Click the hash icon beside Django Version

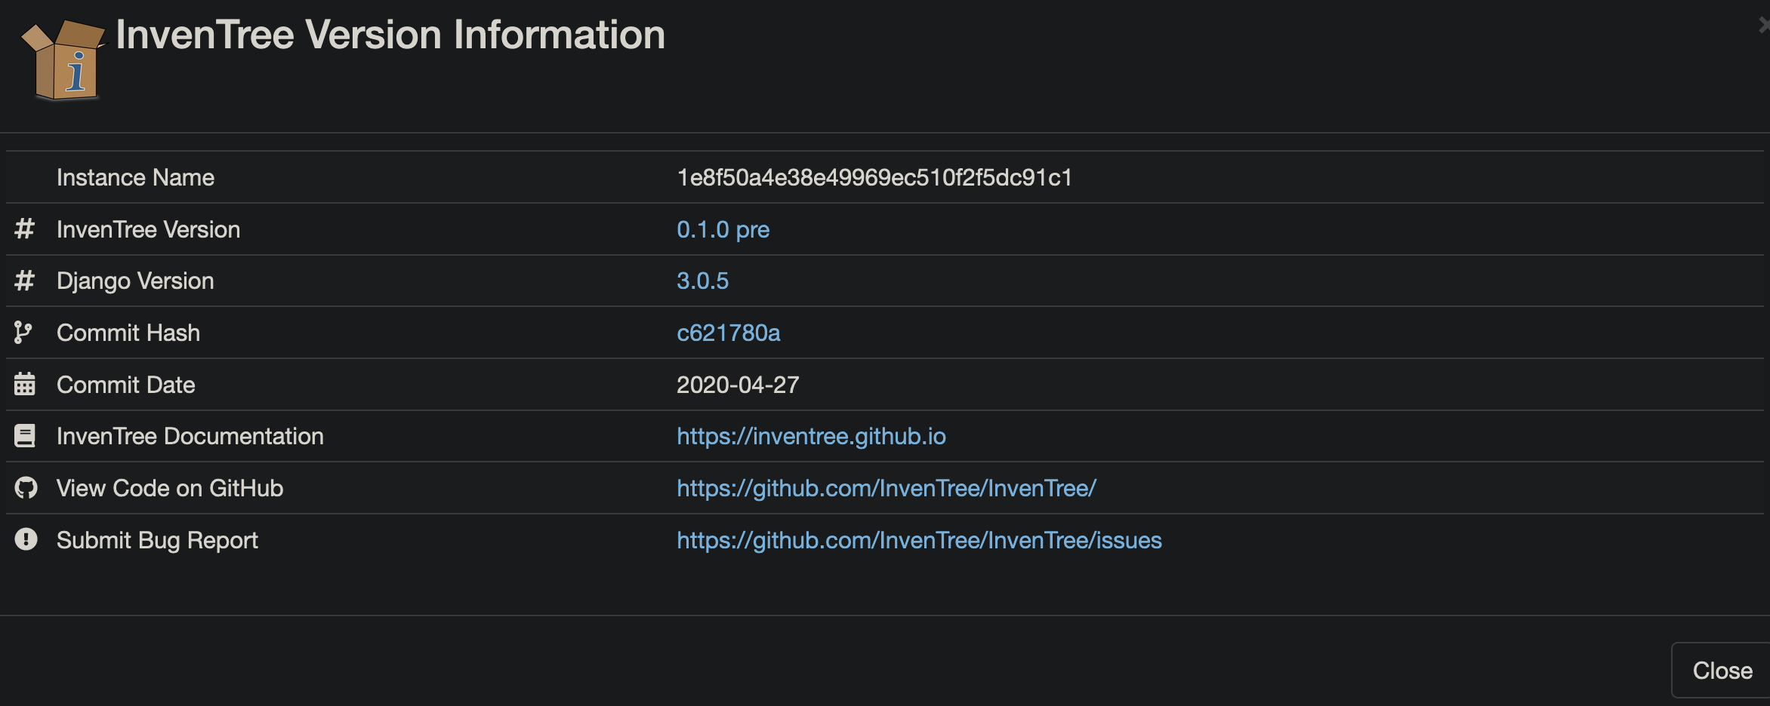pos(25,281)
